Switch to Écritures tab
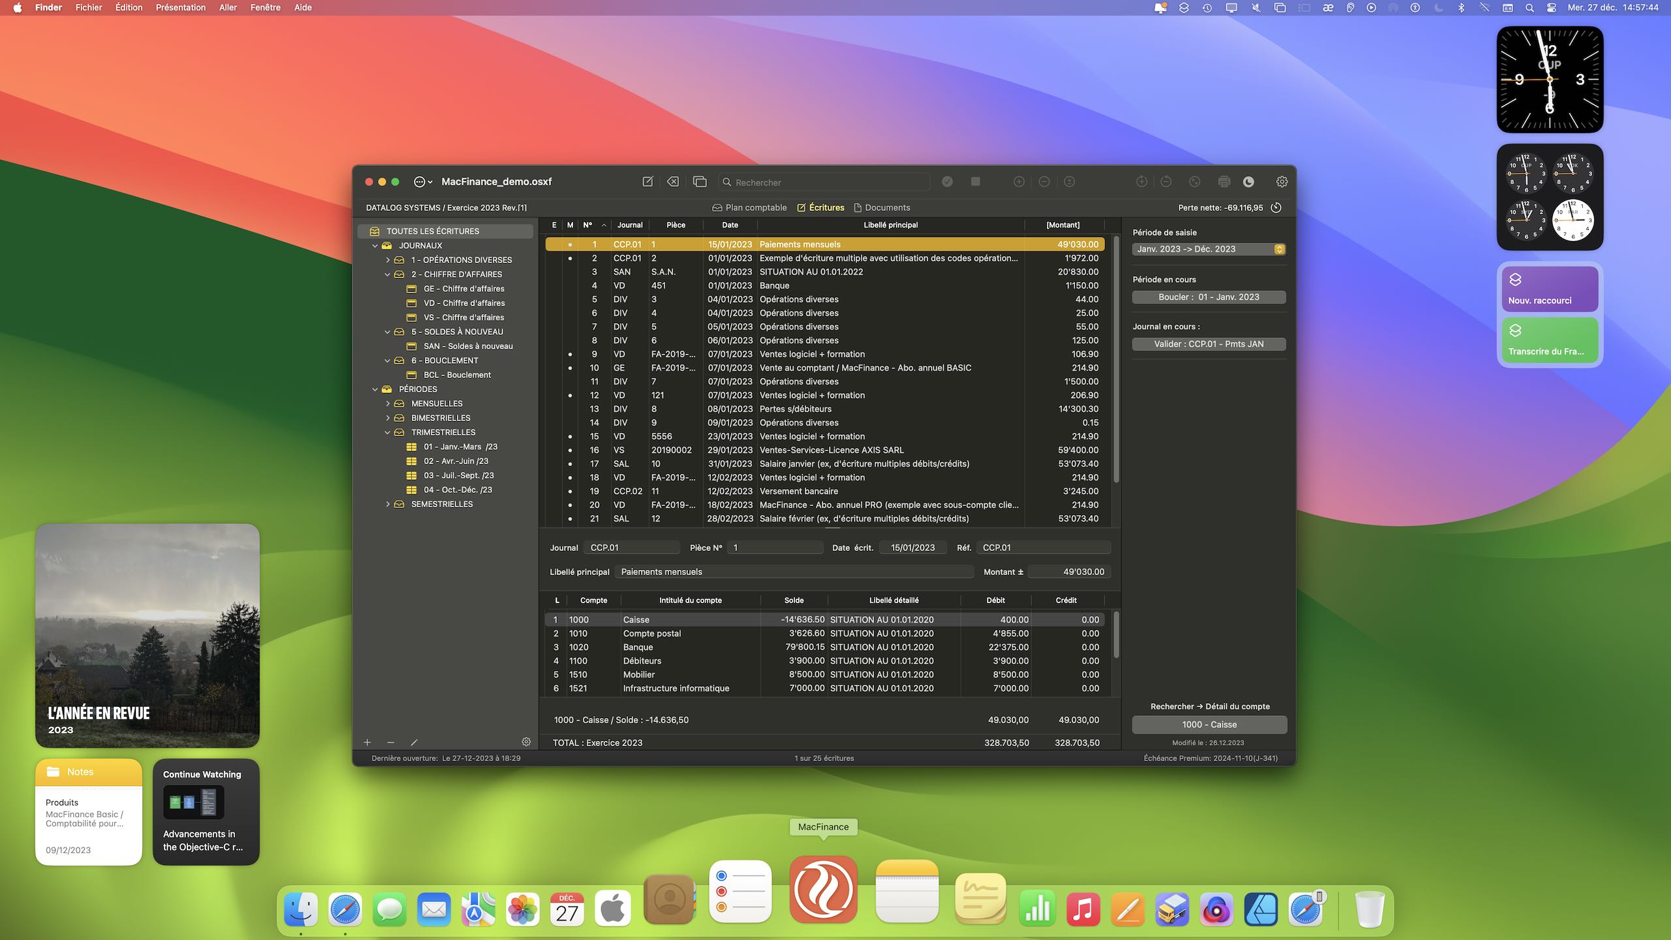Screen dimensions: 1671x940 [820, 208]
